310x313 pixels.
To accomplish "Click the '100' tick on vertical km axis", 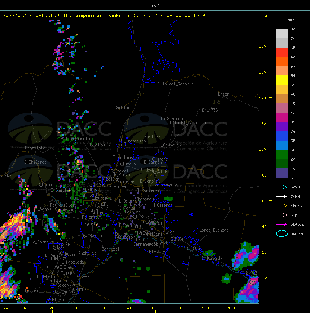I will (x=262, y=149).
